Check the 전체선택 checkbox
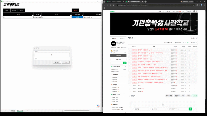 coord(130,96)
